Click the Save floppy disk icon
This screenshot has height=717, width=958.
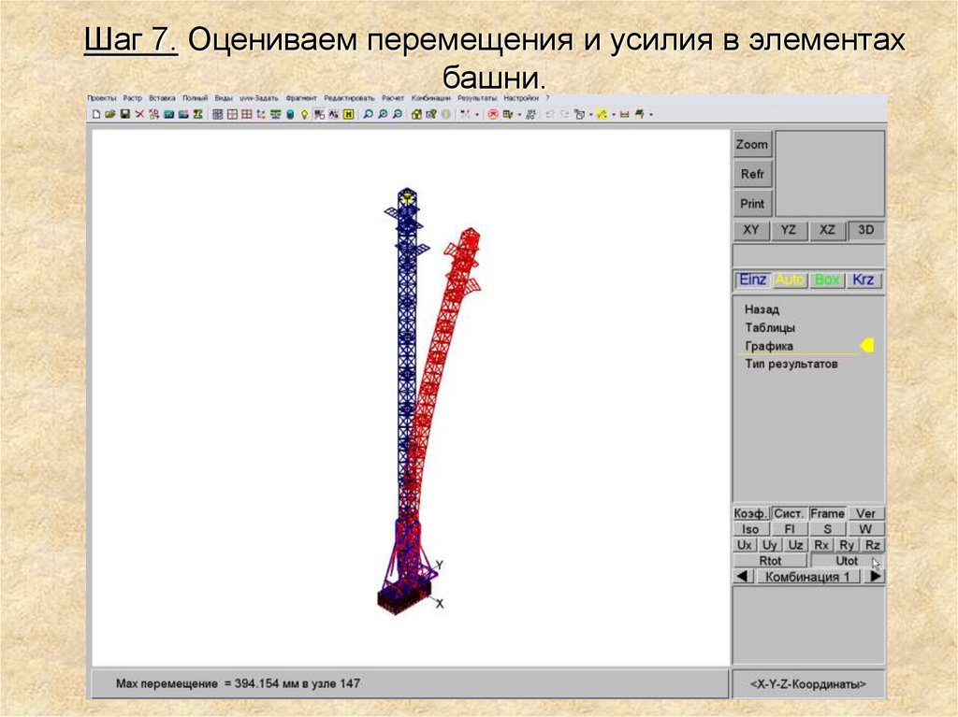click(124, 114)
